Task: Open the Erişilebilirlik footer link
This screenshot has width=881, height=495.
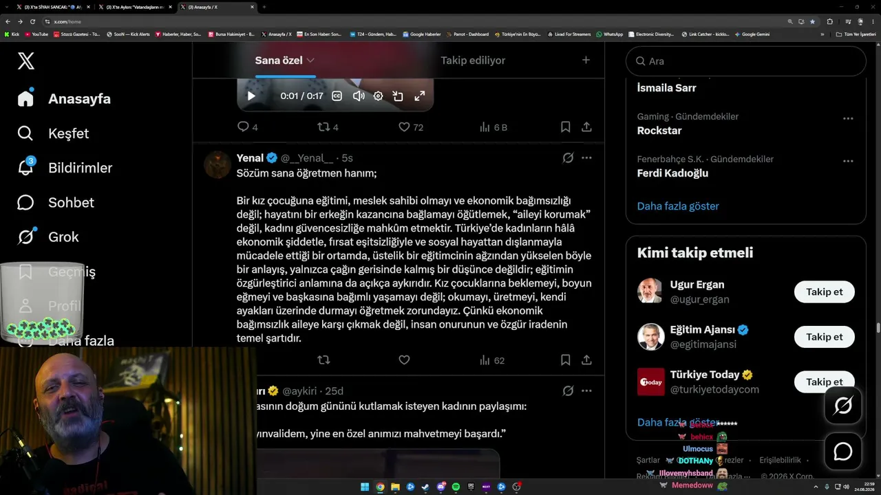Action: 780,460
